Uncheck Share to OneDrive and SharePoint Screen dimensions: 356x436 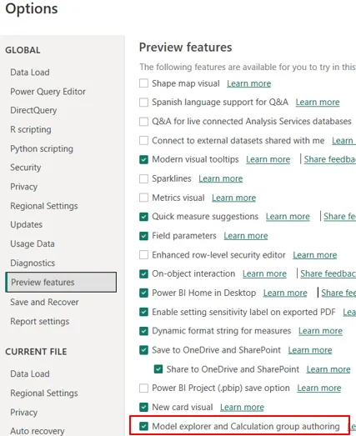158,369
